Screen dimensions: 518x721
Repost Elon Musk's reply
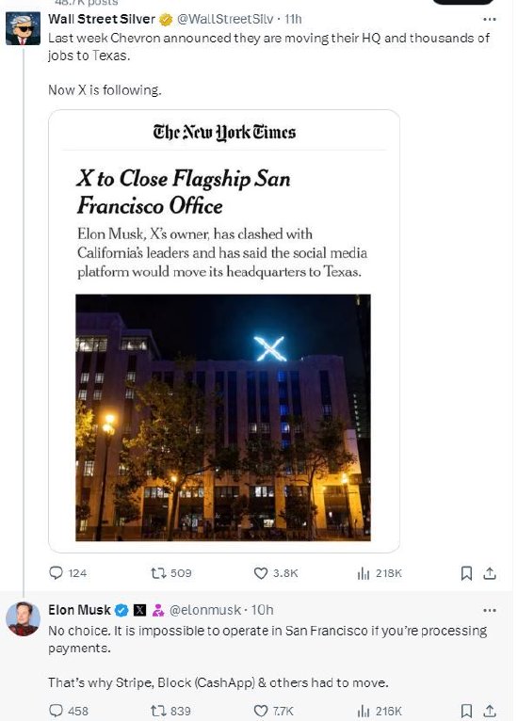(170, 711)
